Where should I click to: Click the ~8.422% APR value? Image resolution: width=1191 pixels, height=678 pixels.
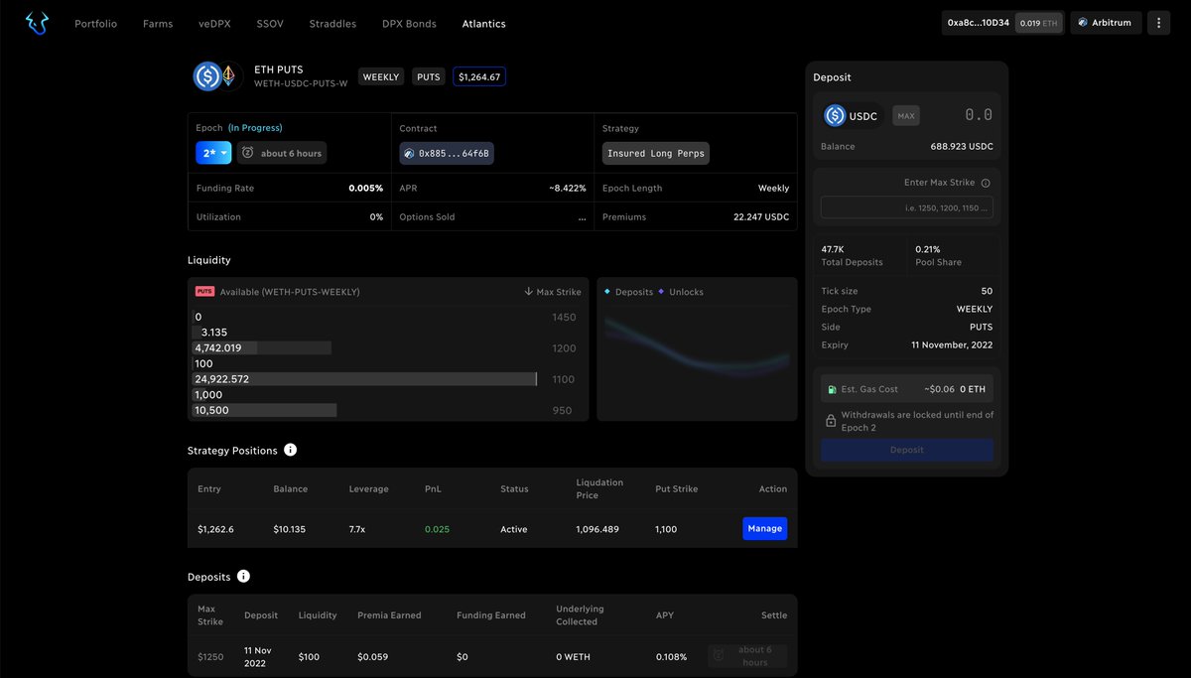[x=568, y=188]
